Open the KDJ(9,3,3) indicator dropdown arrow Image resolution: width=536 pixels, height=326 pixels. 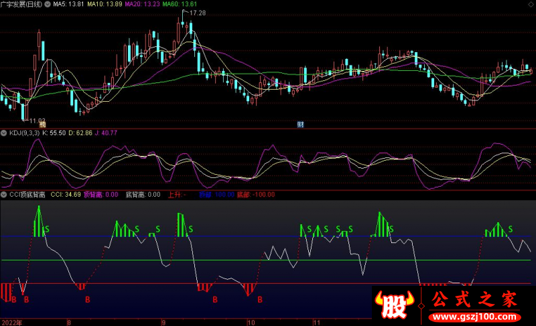[x=4, y=133]
